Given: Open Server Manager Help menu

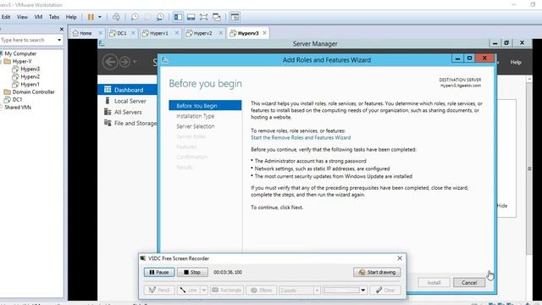Looking at the screenshot, I should pos(516,62).
